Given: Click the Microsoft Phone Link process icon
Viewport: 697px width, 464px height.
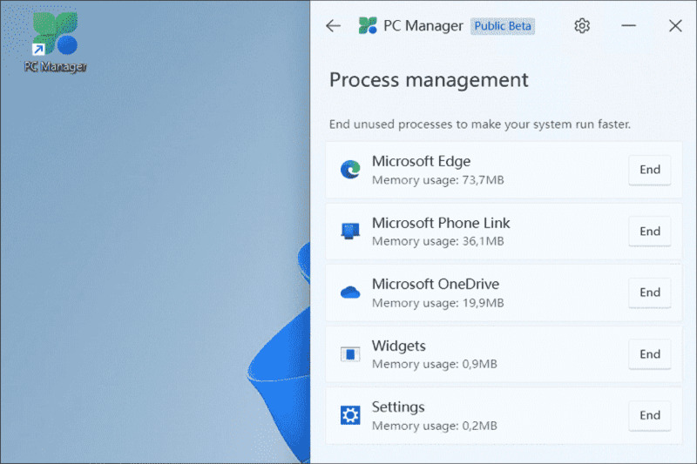Looking at the screenshot, I should pyautogui.click(x=350, y=232).
